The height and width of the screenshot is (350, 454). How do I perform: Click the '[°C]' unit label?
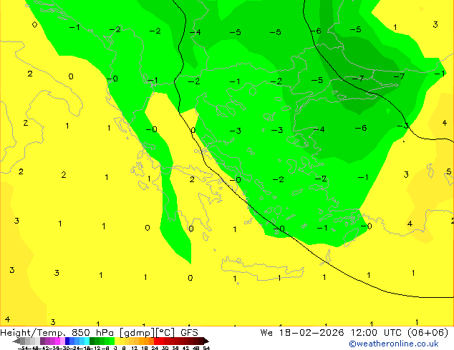165,333
